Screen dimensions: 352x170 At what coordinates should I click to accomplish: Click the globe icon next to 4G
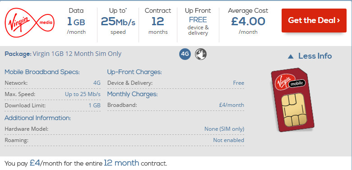[201, 54]
